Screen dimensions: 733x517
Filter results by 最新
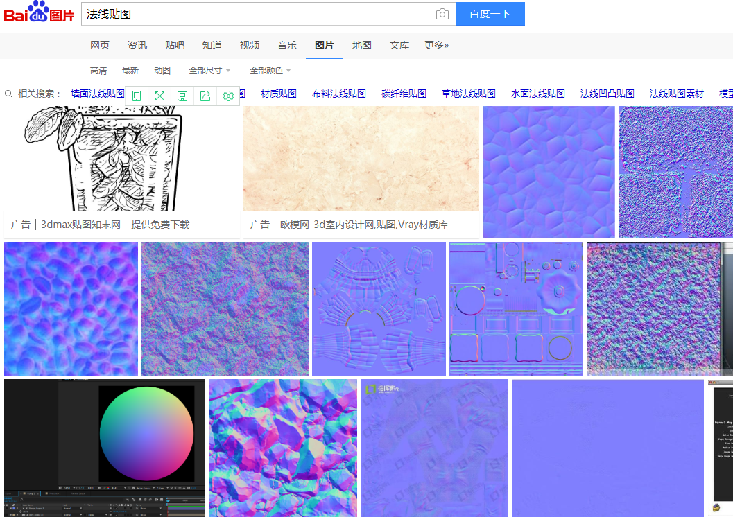[130, 71]
